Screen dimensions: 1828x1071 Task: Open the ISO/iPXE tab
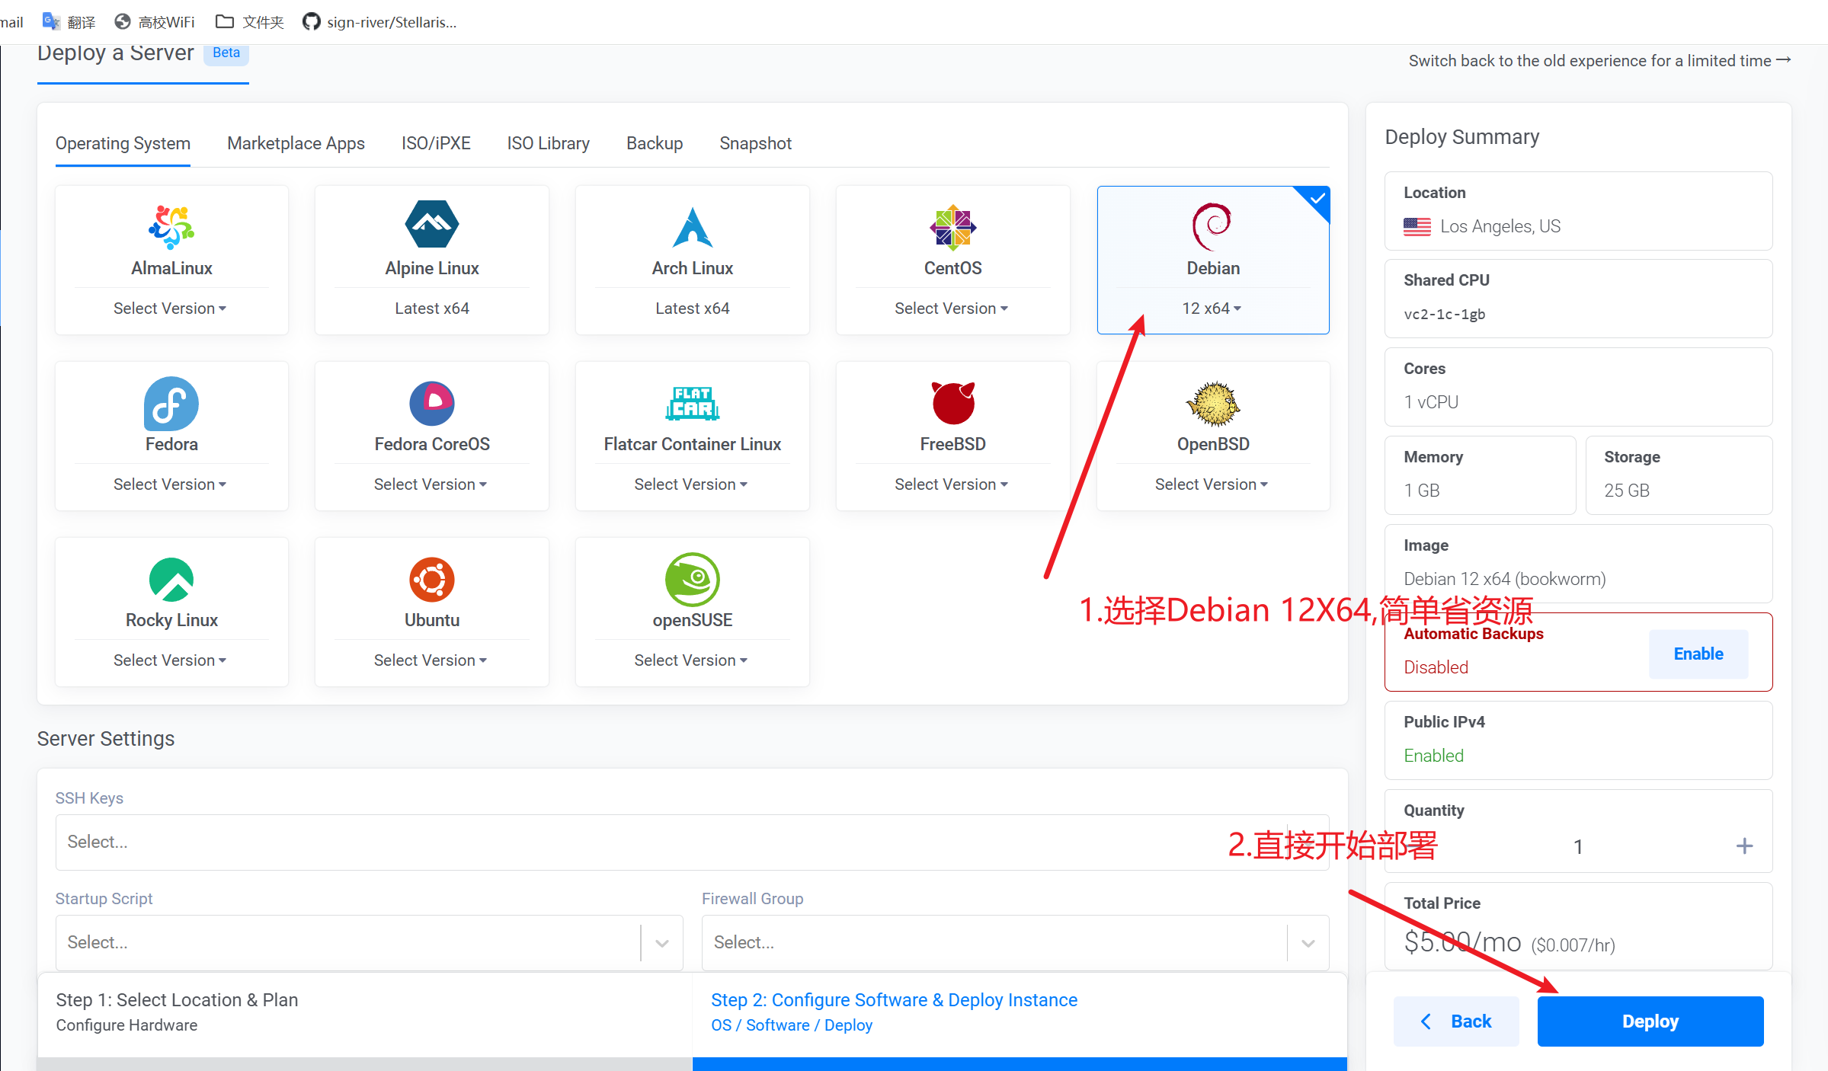(437, 143)
